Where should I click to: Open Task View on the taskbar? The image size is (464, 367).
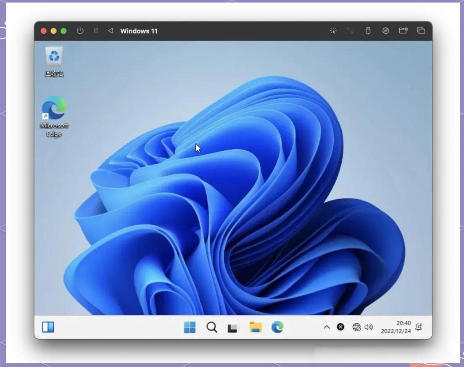232,328
